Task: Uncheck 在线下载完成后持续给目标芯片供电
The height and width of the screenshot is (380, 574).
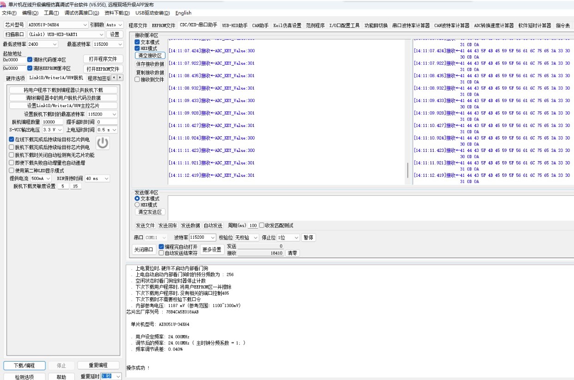Action: [x=12, y=139]
